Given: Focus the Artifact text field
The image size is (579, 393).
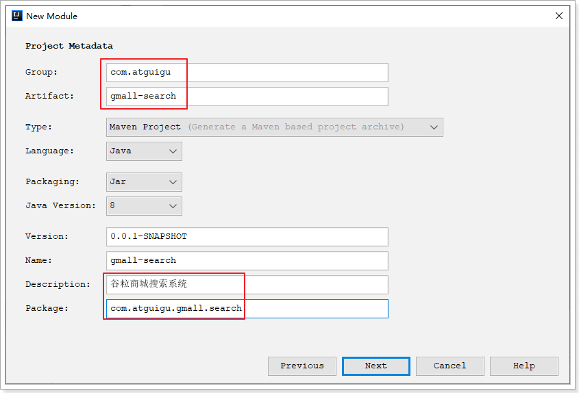Looking at the screenshot, I should tap(247, 97).
